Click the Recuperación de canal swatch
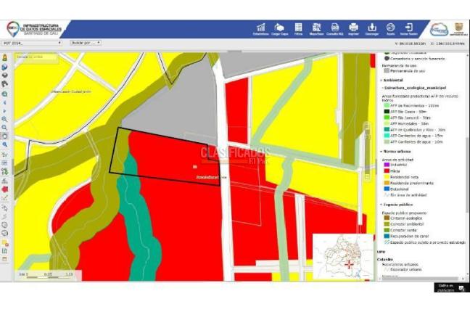The width and height of the screenshot is (470, 312). tap(387, 236)
